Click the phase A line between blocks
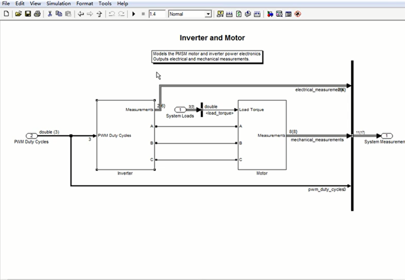405x280 pixels. (196, 126)
